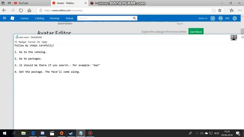Click the network icon in system tray
Image resolution: width=244 pixels, height=137 pixels.
[211, 133]
